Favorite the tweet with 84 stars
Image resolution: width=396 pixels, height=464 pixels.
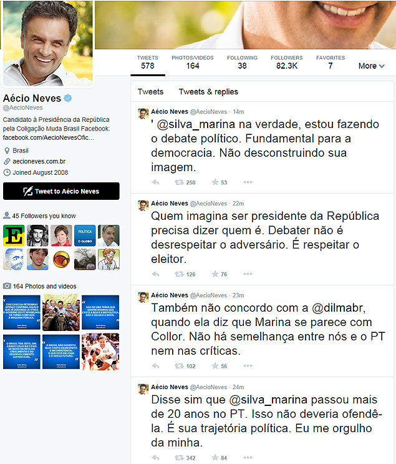tap(215, 458)
